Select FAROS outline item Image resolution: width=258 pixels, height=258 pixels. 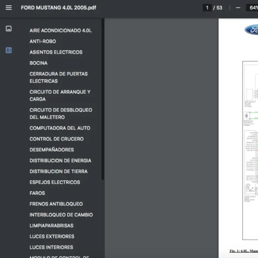pyautogui.click(x=37, y=193)
